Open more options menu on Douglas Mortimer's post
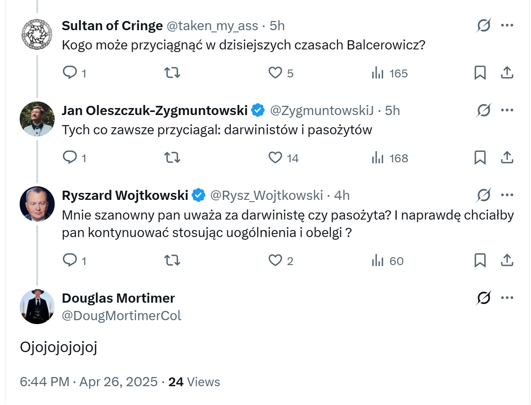 point(507,298)
